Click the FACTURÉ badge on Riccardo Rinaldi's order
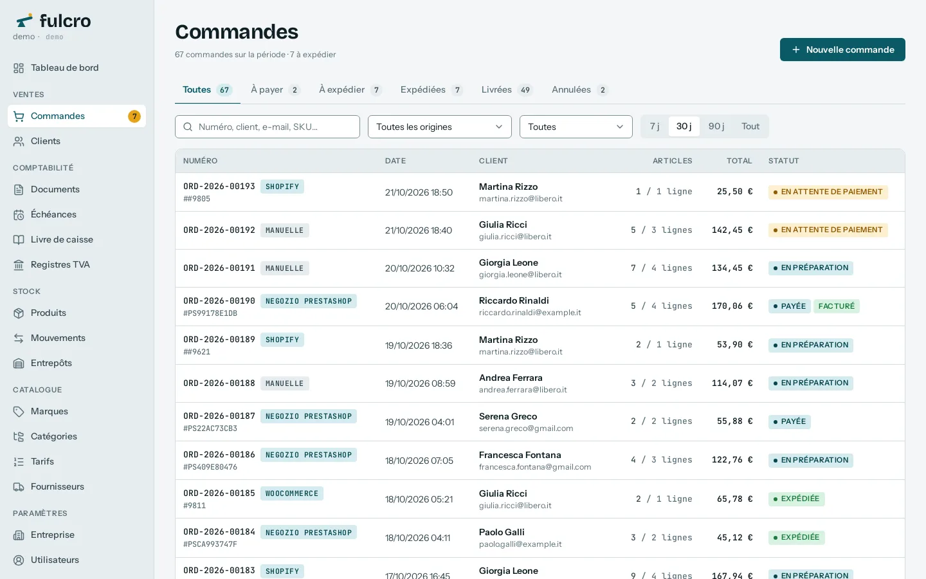The height and width of the screenshot is (579, 926). click(837, 306)
